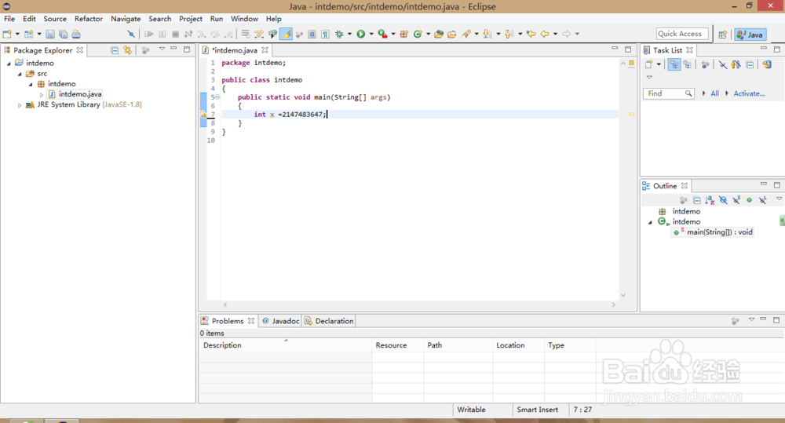Click the Last Edit Location icon
785x423 pixels.
point(531,34)
